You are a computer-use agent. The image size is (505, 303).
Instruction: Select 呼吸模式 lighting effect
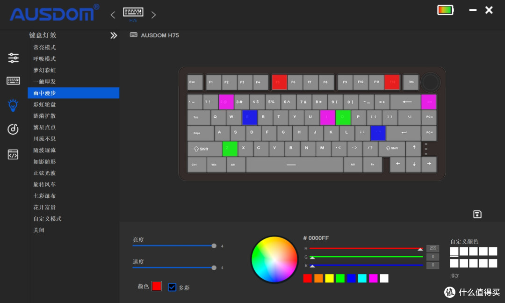click(44, 59)
